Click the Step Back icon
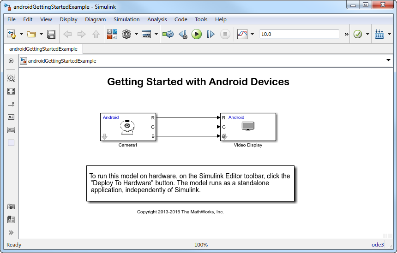 (x=183, y=34)
